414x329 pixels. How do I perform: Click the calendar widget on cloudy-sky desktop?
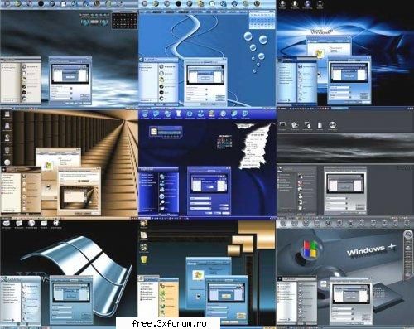124,20
